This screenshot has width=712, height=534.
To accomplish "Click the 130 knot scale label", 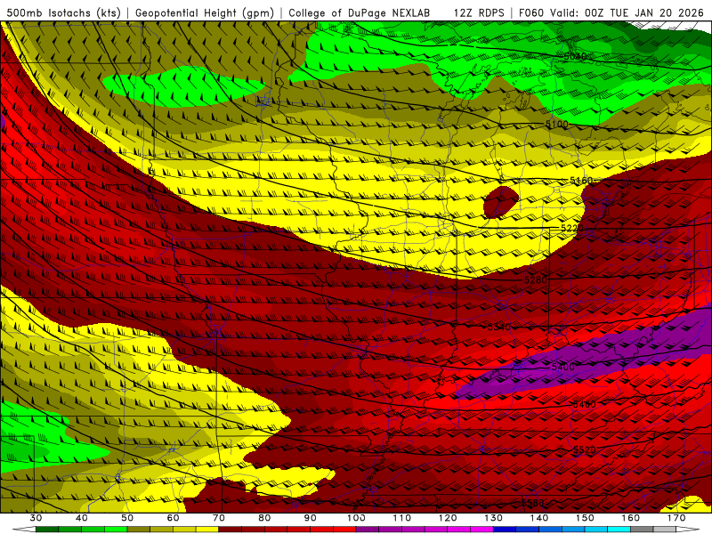I will [493, 518].
